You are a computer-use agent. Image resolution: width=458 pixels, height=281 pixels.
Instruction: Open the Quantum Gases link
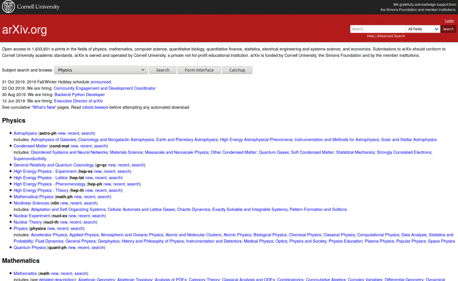click(274, 152)
